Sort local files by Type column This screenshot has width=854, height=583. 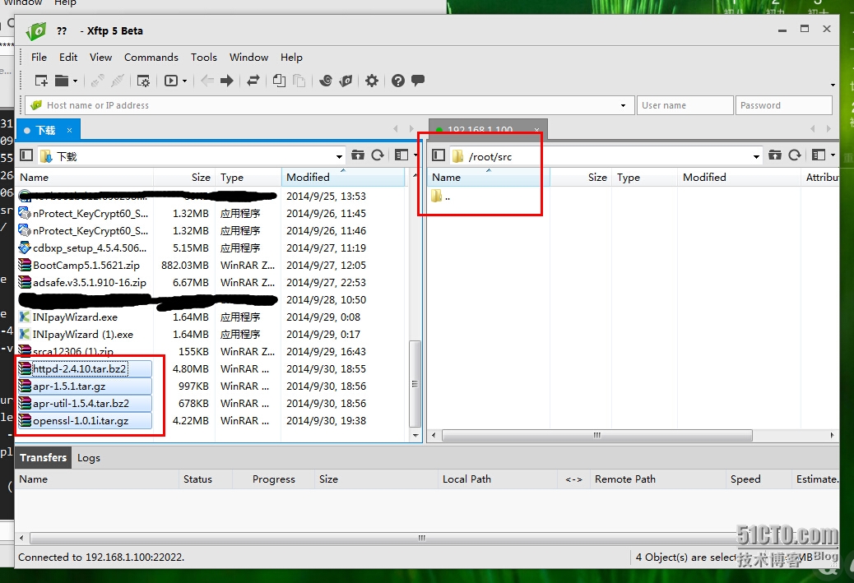tap(248, 177)
